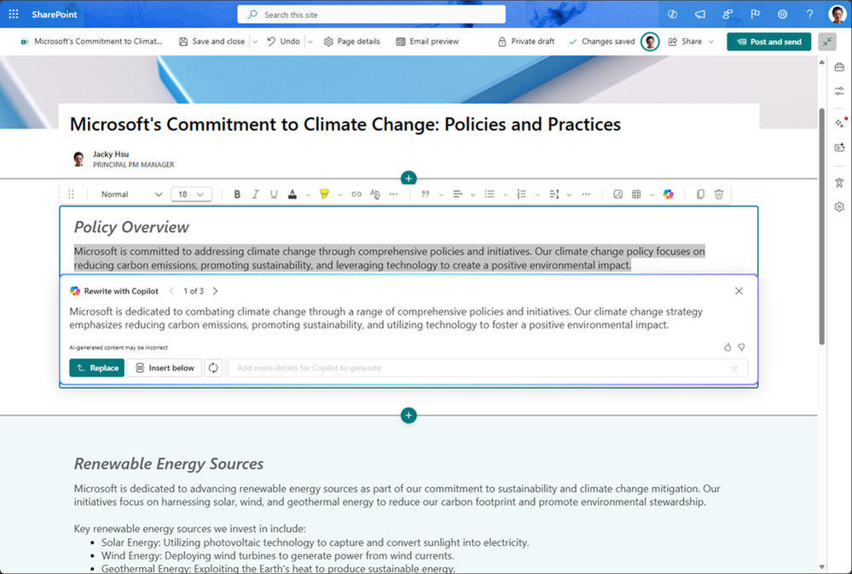Apply the yellow highlight color
The width and height of the screenshot is (852, 574).
pos(324,194)
